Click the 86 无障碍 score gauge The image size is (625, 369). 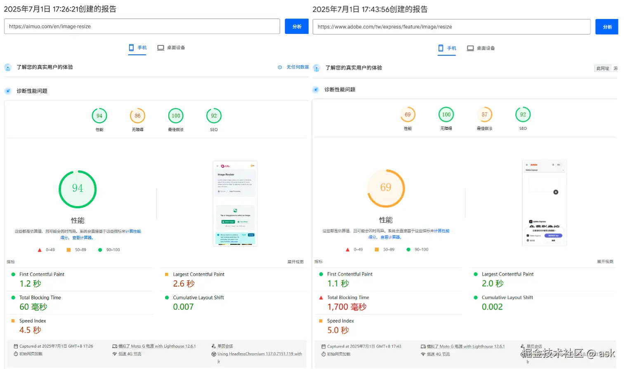pyautogui.click(x=137, y=116)
